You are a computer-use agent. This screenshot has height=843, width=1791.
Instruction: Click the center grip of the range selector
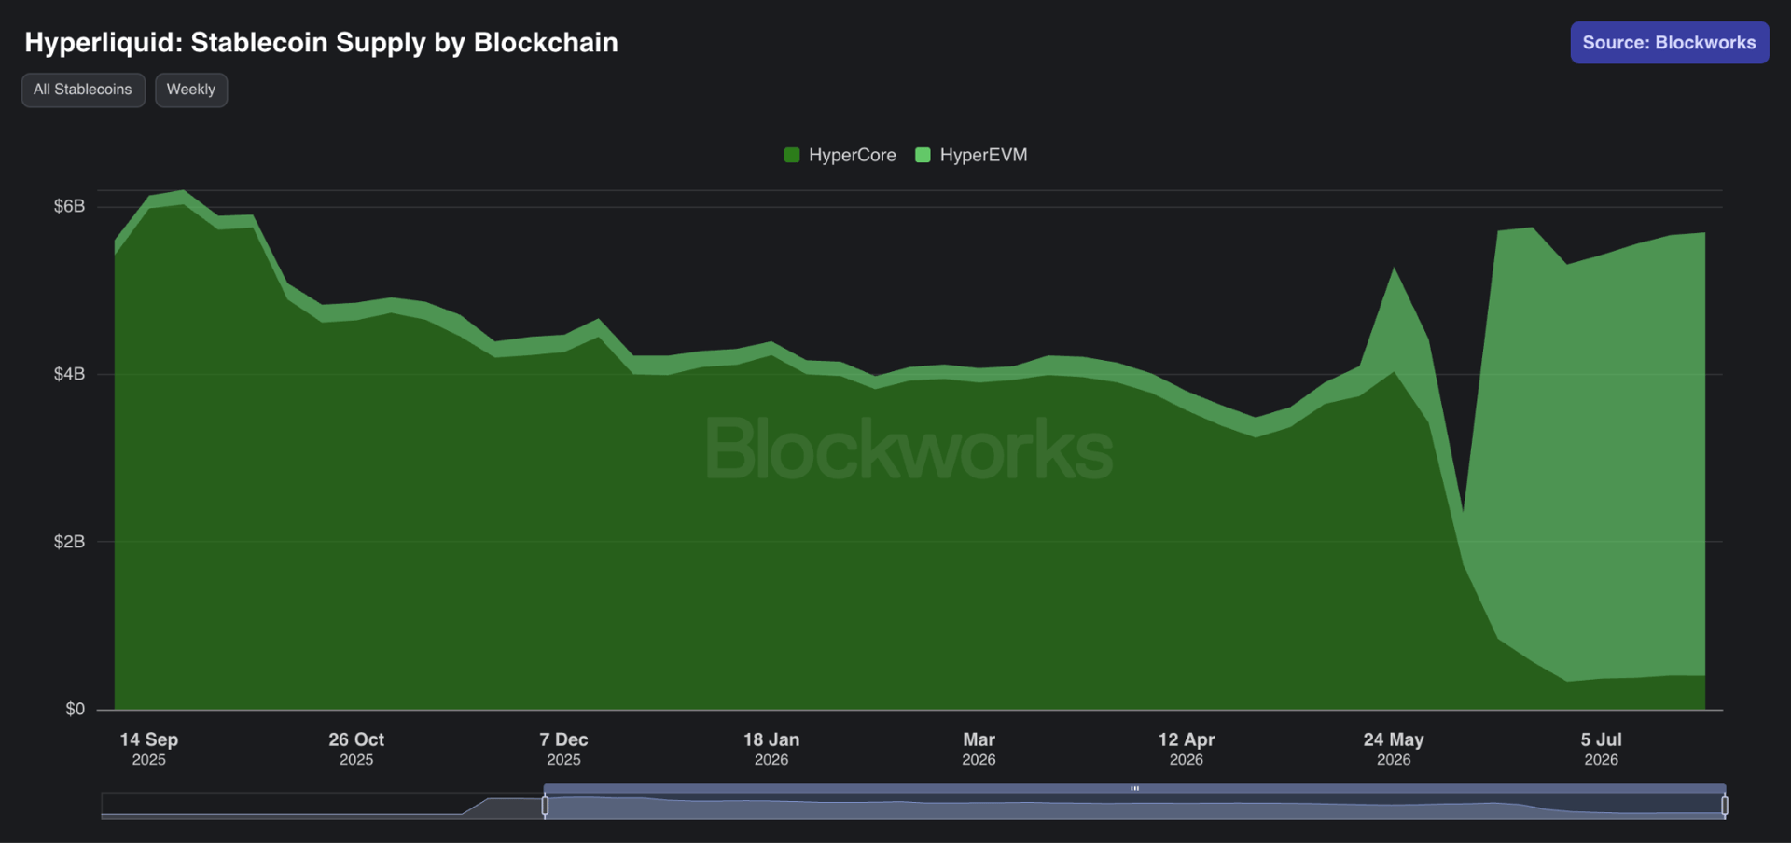click(x=1134, y=789)
